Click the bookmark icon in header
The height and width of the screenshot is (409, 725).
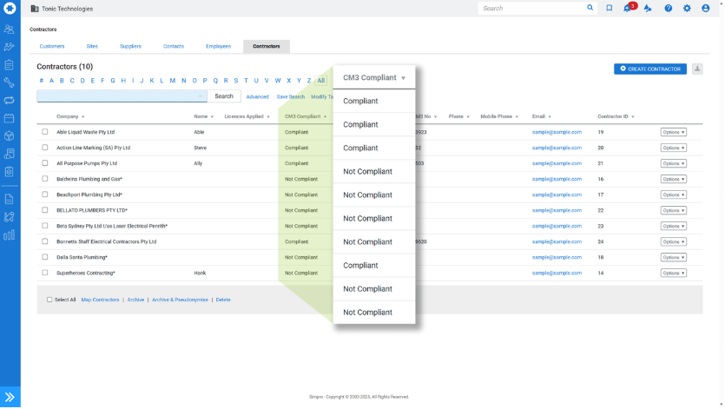(609, 9)
